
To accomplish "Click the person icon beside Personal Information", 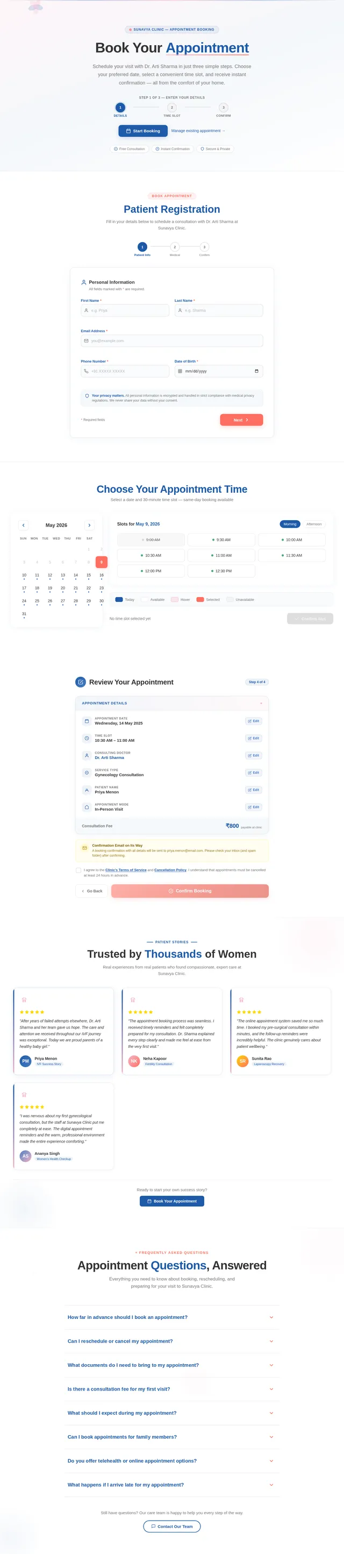I will pyautogui.click(x=84, y=282).
